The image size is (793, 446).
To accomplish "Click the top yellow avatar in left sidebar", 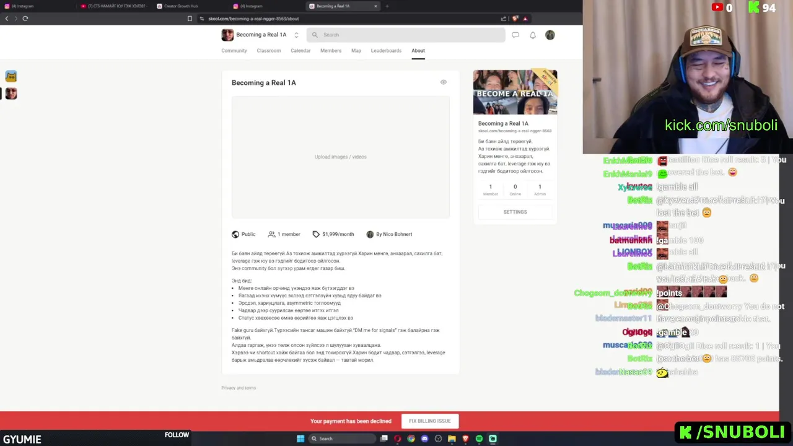I will 11,76.
